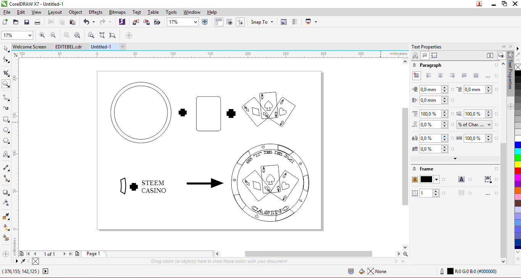Select the Transparency tool

pyautogui.click(x=6, y=203)
